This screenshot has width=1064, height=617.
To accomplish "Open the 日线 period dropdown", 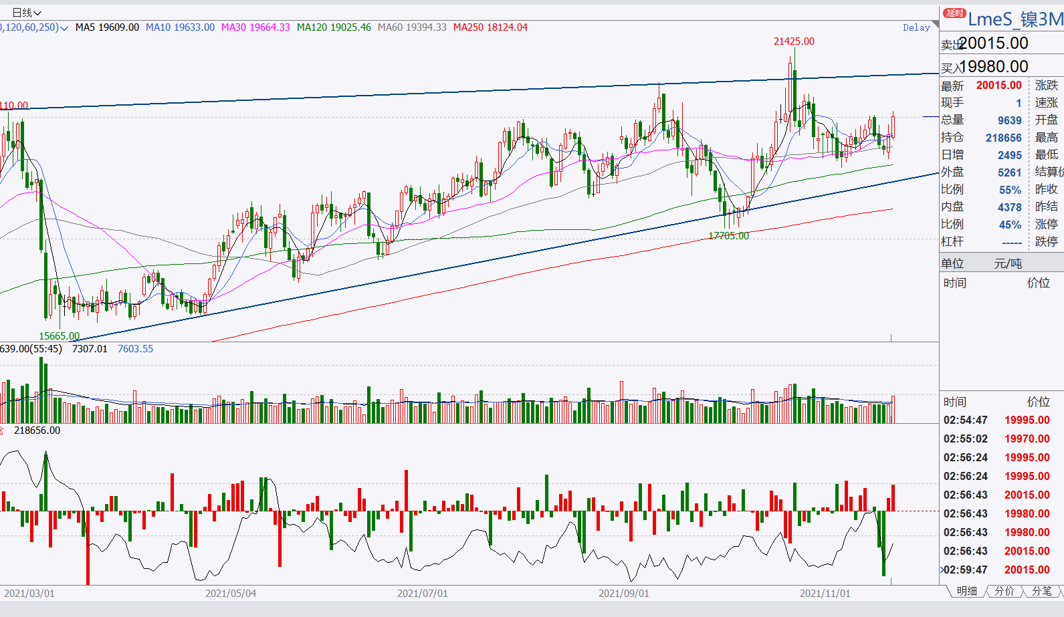I will (x=27, y=13).
